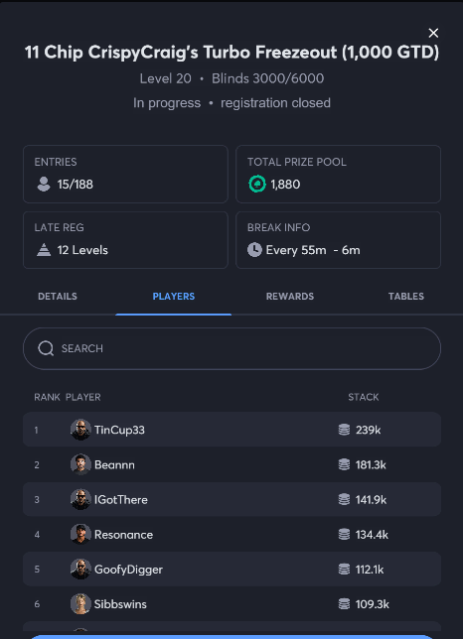Select player row Resonance
Image resolution: width=463 pixels, height=639 pixels.
[x=231, y=534]
